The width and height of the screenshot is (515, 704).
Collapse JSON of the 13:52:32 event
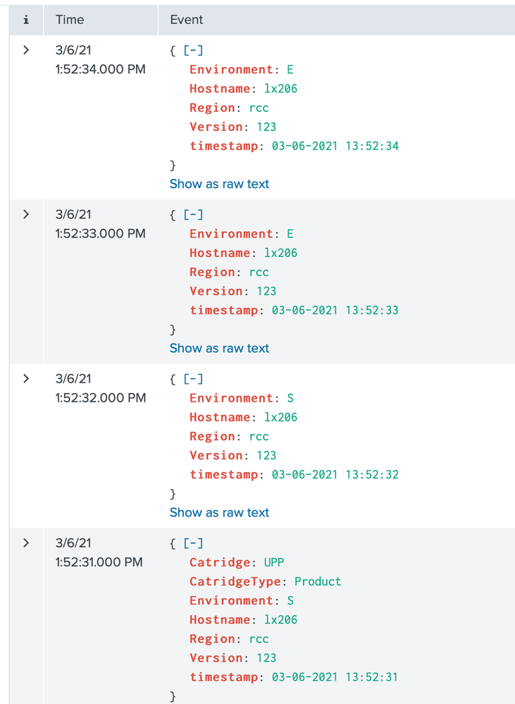[x=193, y=378]
